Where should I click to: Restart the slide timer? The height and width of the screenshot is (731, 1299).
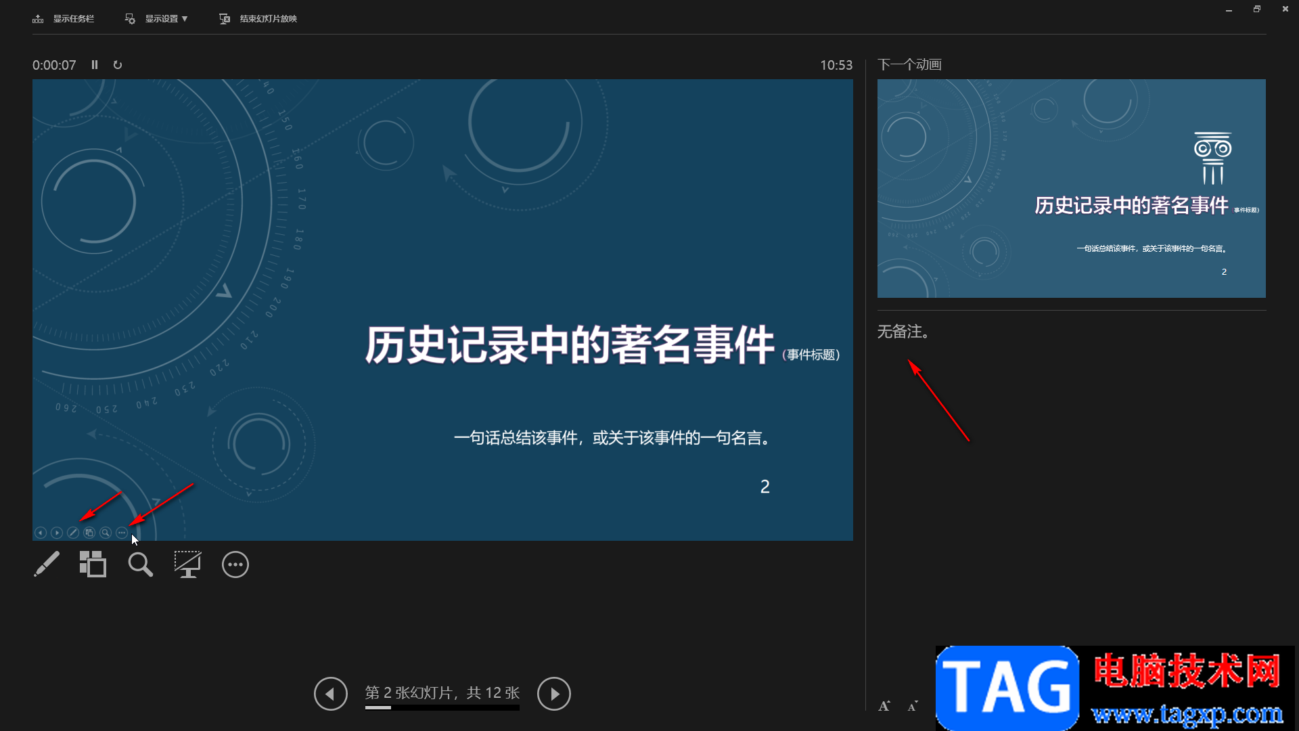118,65
